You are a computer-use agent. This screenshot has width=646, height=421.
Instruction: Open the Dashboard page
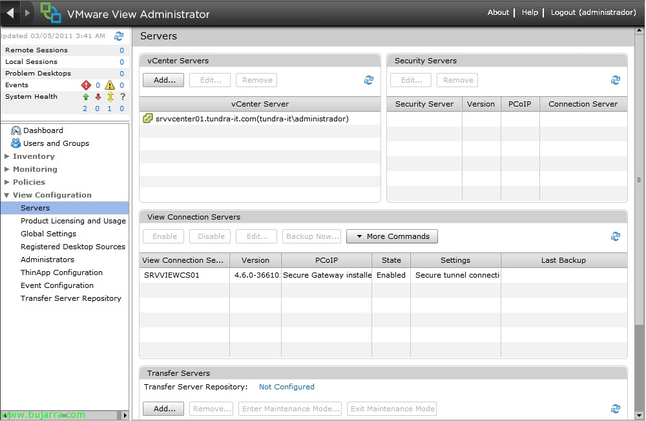43,130
